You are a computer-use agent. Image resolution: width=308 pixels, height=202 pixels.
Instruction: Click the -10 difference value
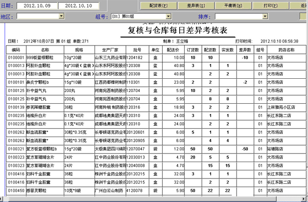tap(245, 58)
